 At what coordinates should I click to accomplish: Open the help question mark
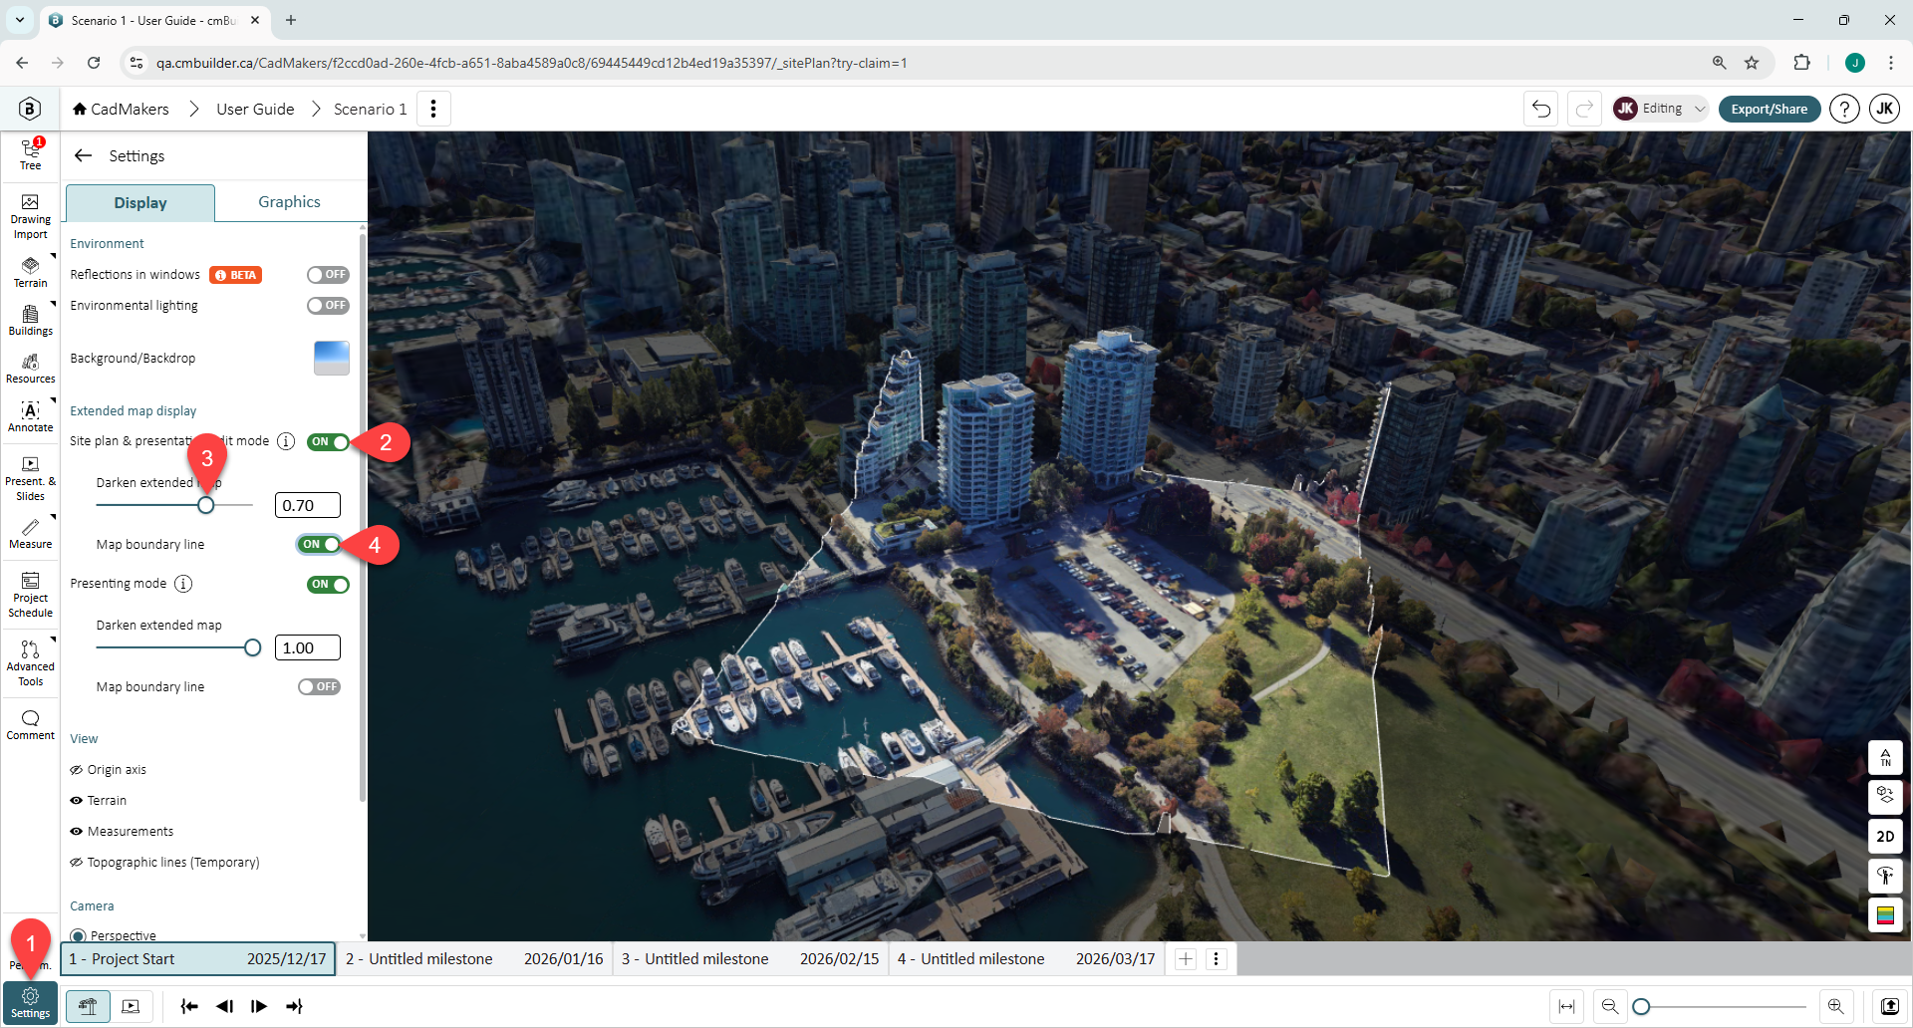click(1844, 109)
